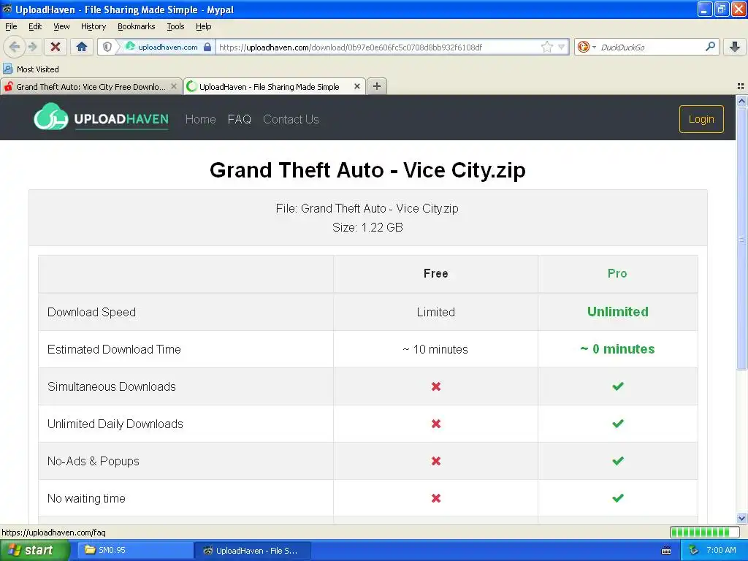Focus the DuckDuckGo search box

click(x=649, y=47)
